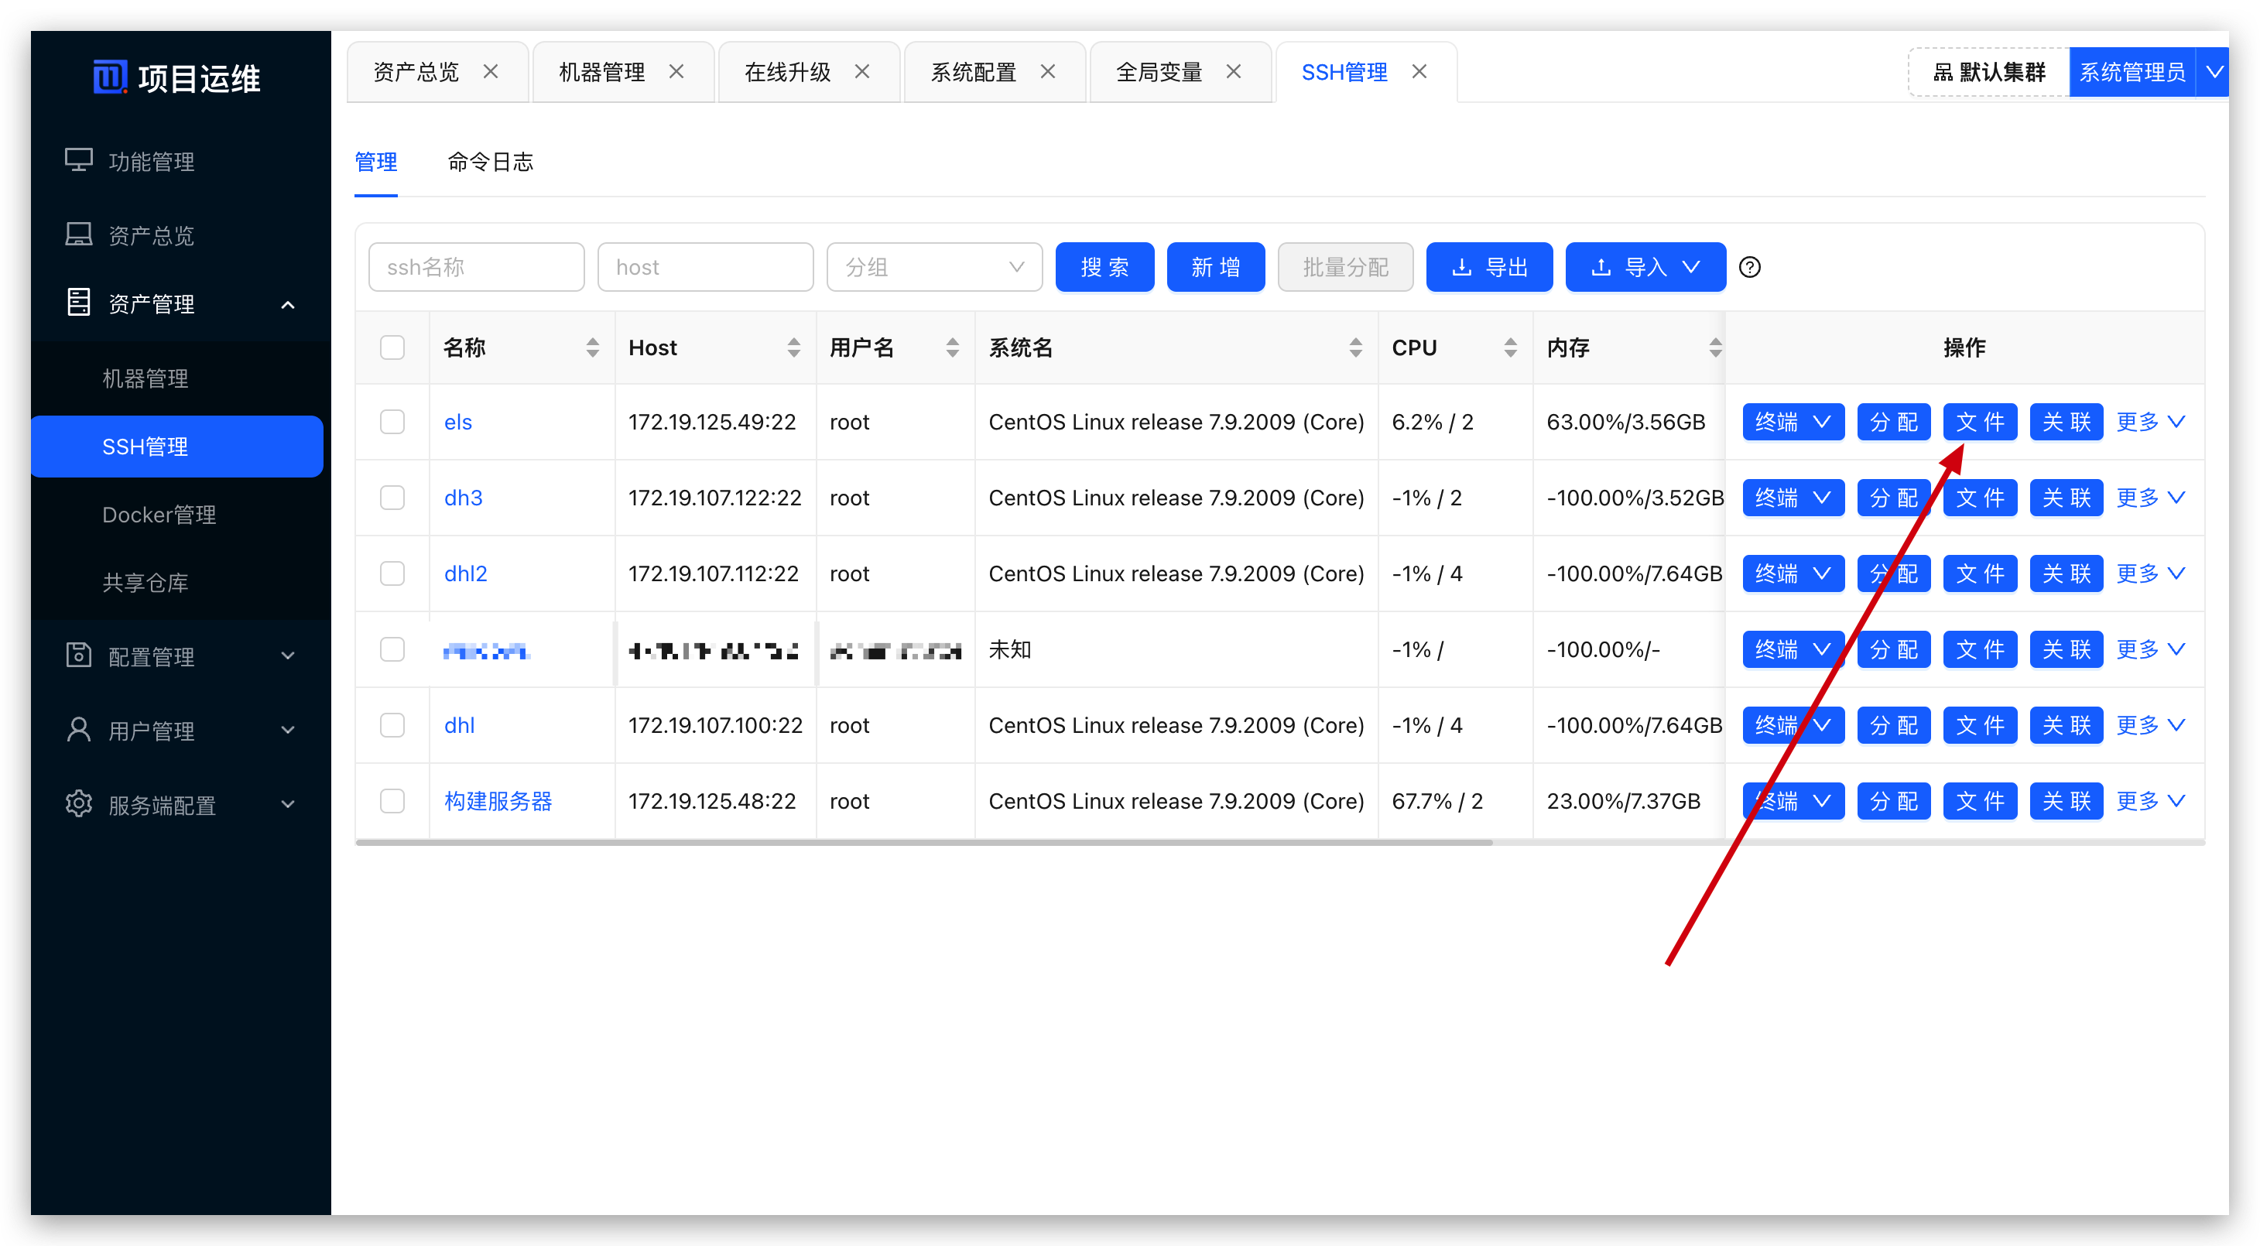Switch to the 命令日志 tab
This screenshot has height=1246, width=2260.
490,162
